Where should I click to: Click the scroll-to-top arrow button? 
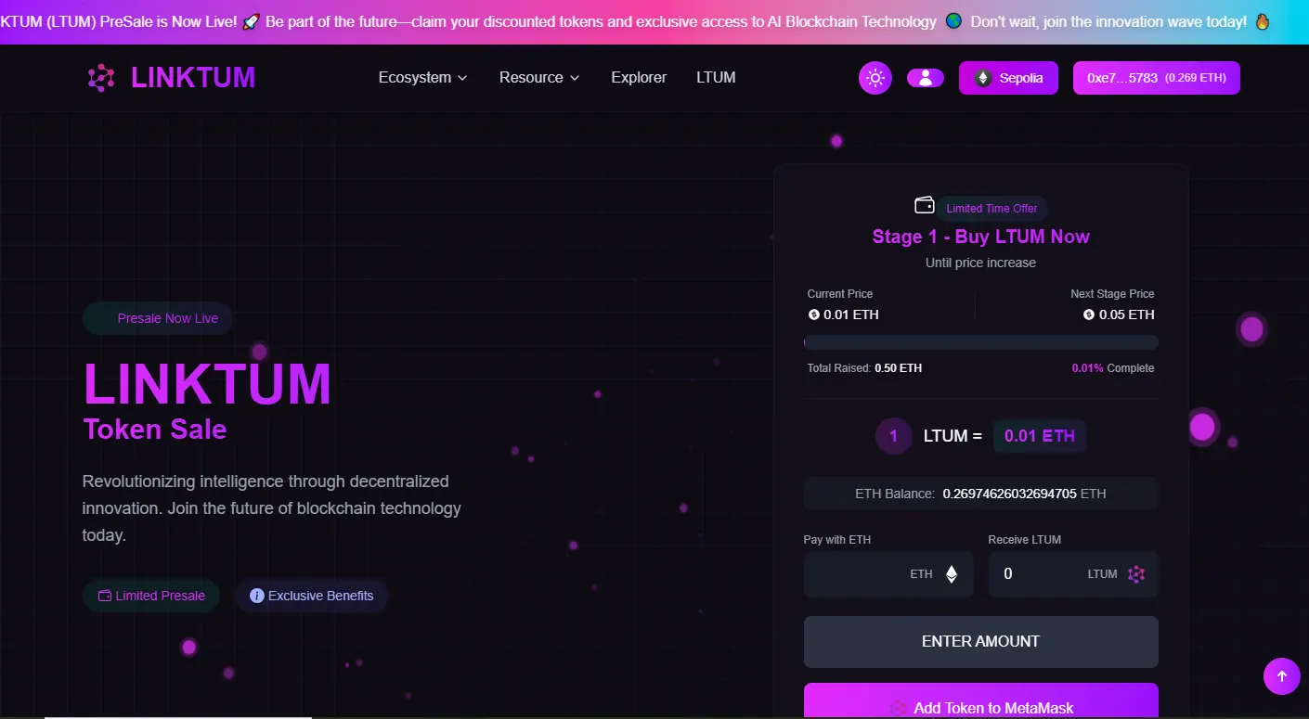click(x=1282, y=676)
